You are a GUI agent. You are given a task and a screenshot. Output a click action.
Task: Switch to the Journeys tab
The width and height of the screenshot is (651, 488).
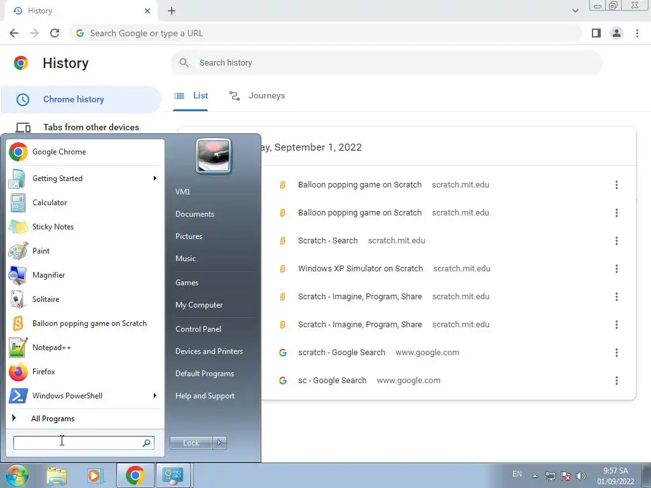tap(257, 96)
